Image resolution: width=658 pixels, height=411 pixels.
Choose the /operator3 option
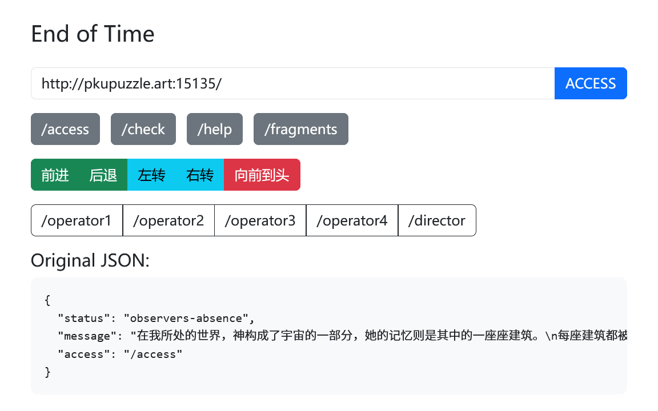(260, 220)
